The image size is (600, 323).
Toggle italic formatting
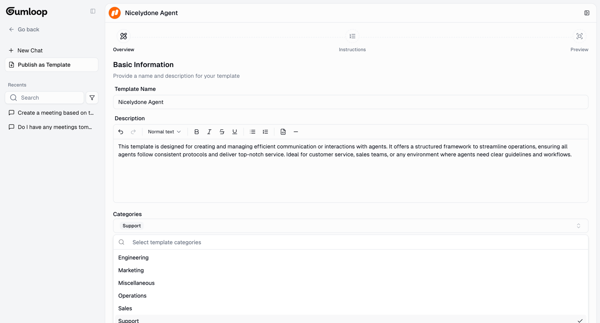pyautogui.click(x=209, y=132)
